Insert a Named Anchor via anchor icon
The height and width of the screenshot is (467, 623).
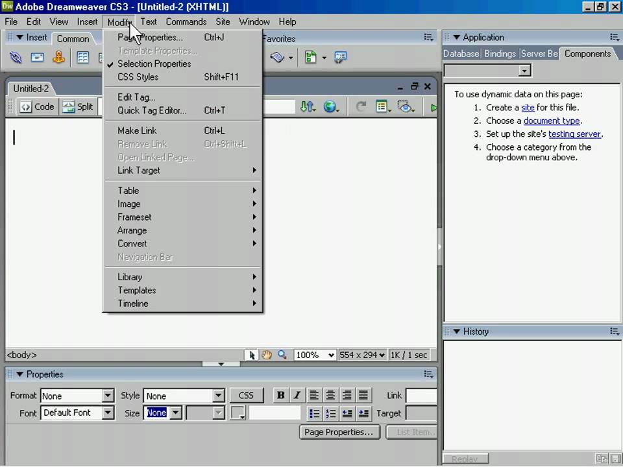(x=59, y=58)
